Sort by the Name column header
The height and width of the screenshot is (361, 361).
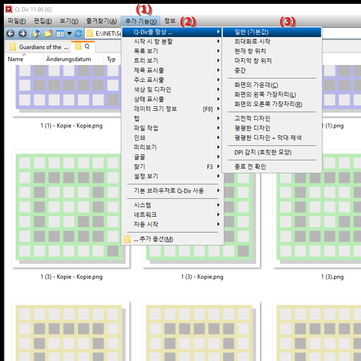click(24, 59)
